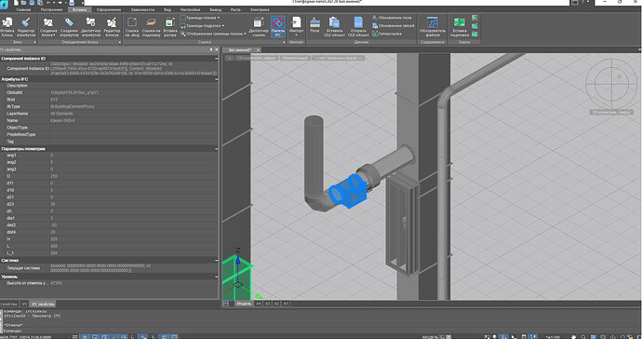Switch to the IFC свойства bottom tab

pyautogui.click(x=43, y=304)
